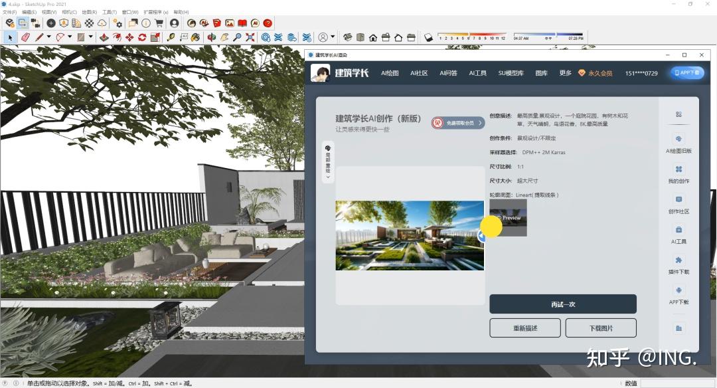The image size is (717, 388).
Task: Open the 编辑(E) menu
Action: pyautogui.click(x=29, y=12)
